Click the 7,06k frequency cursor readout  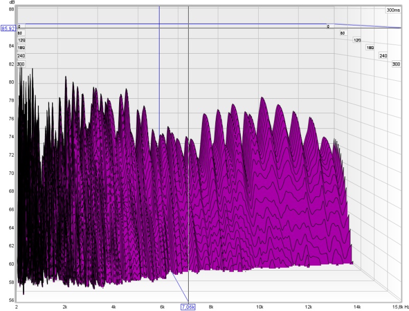[188, 307]
